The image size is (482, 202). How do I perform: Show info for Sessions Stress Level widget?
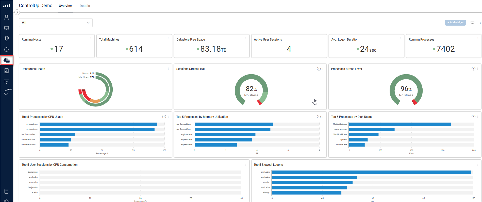pos(319,69)
